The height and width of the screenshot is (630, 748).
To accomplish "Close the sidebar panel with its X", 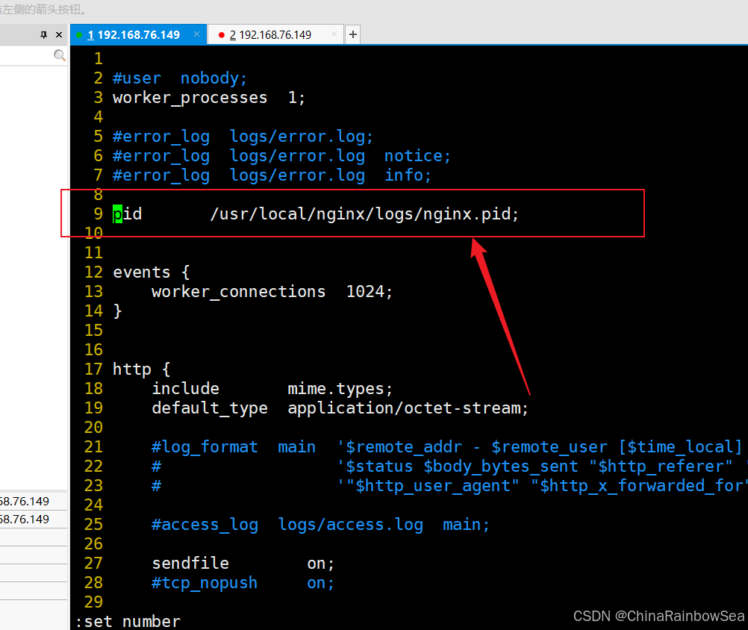I will (58, 34).
